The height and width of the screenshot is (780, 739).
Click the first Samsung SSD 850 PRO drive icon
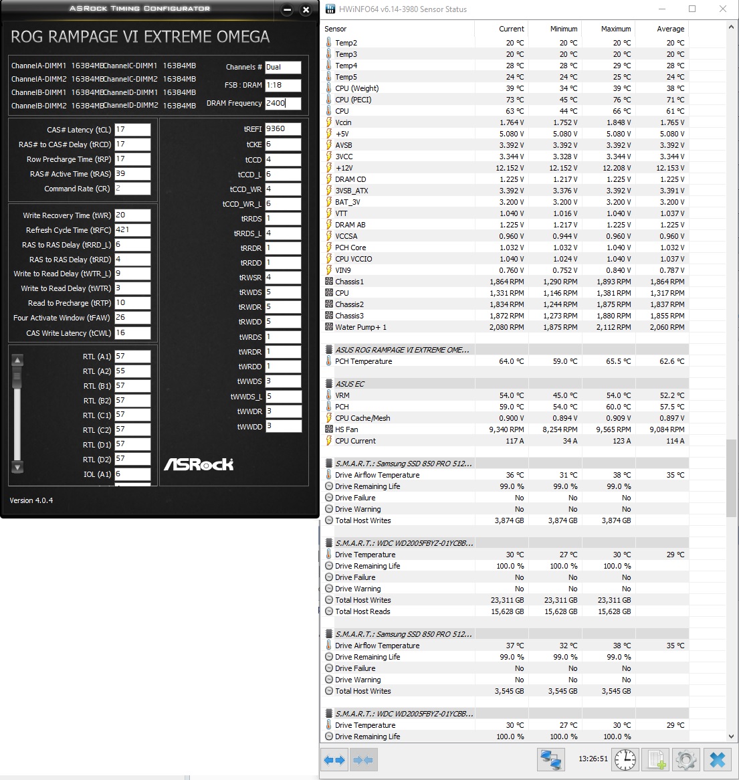pyautogui.click(x=329, y=464)
